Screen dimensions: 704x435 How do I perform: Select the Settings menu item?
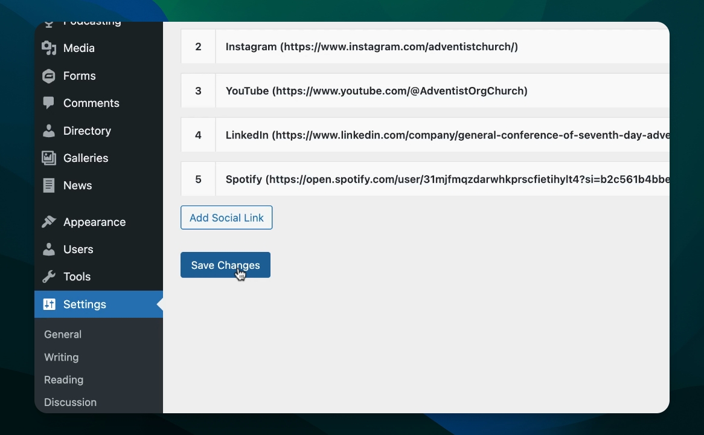(99, 304)
